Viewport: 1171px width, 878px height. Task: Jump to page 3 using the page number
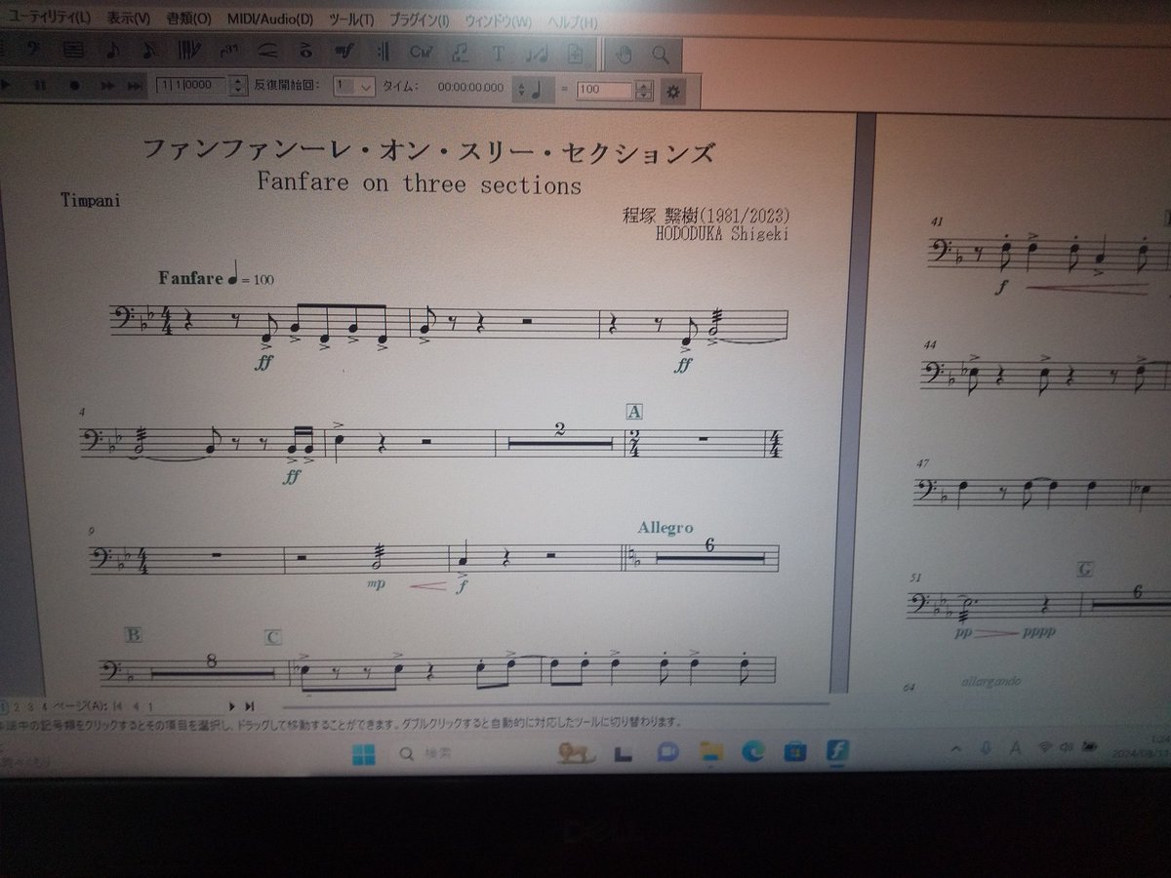coord(30,705)
